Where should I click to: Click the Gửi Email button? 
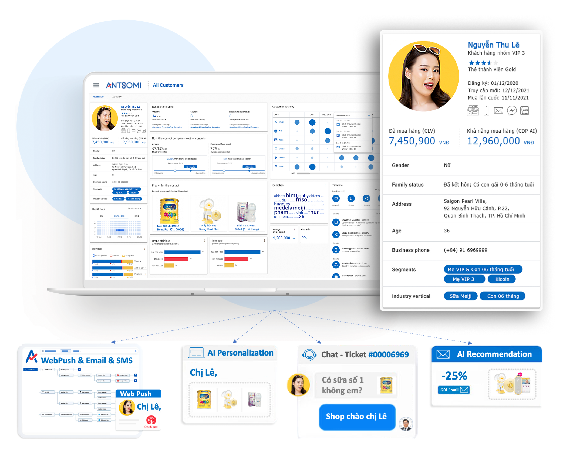tap(453, 390)
